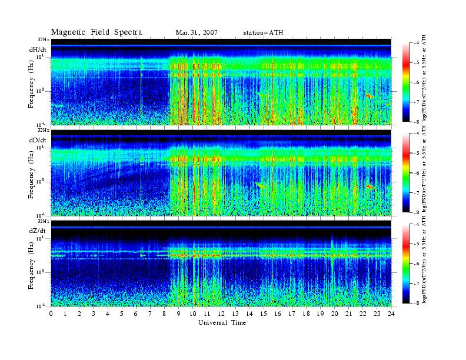Click hour tick label '21' on the time axis
466x360 pixels.
coord(348,314)
